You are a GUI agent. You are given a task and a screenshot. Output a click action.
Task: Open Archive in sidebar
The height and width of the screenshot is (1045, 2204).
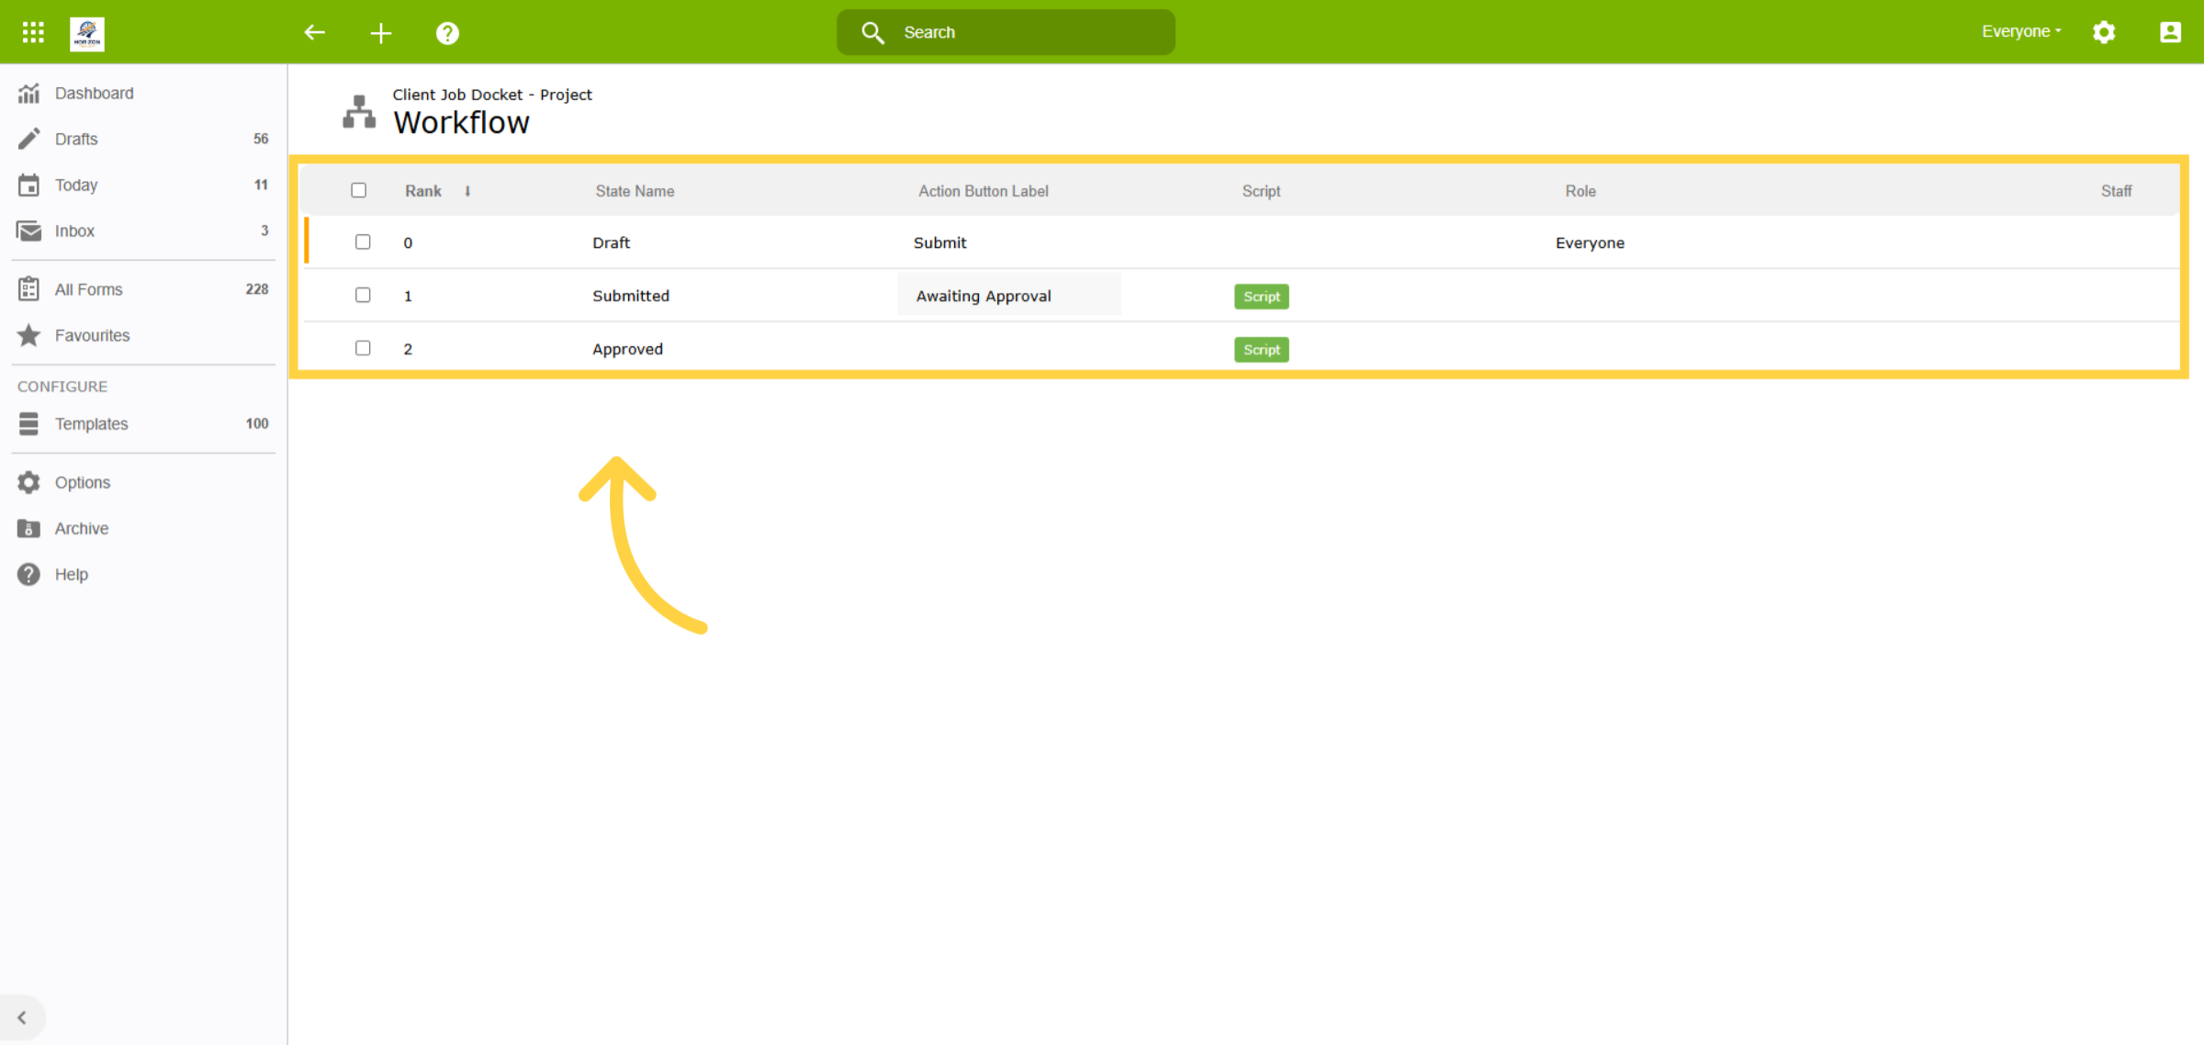tap(143, 528)
